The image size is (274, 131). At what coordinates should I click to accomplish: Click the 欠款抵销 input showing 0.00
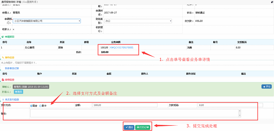point(230,105)
